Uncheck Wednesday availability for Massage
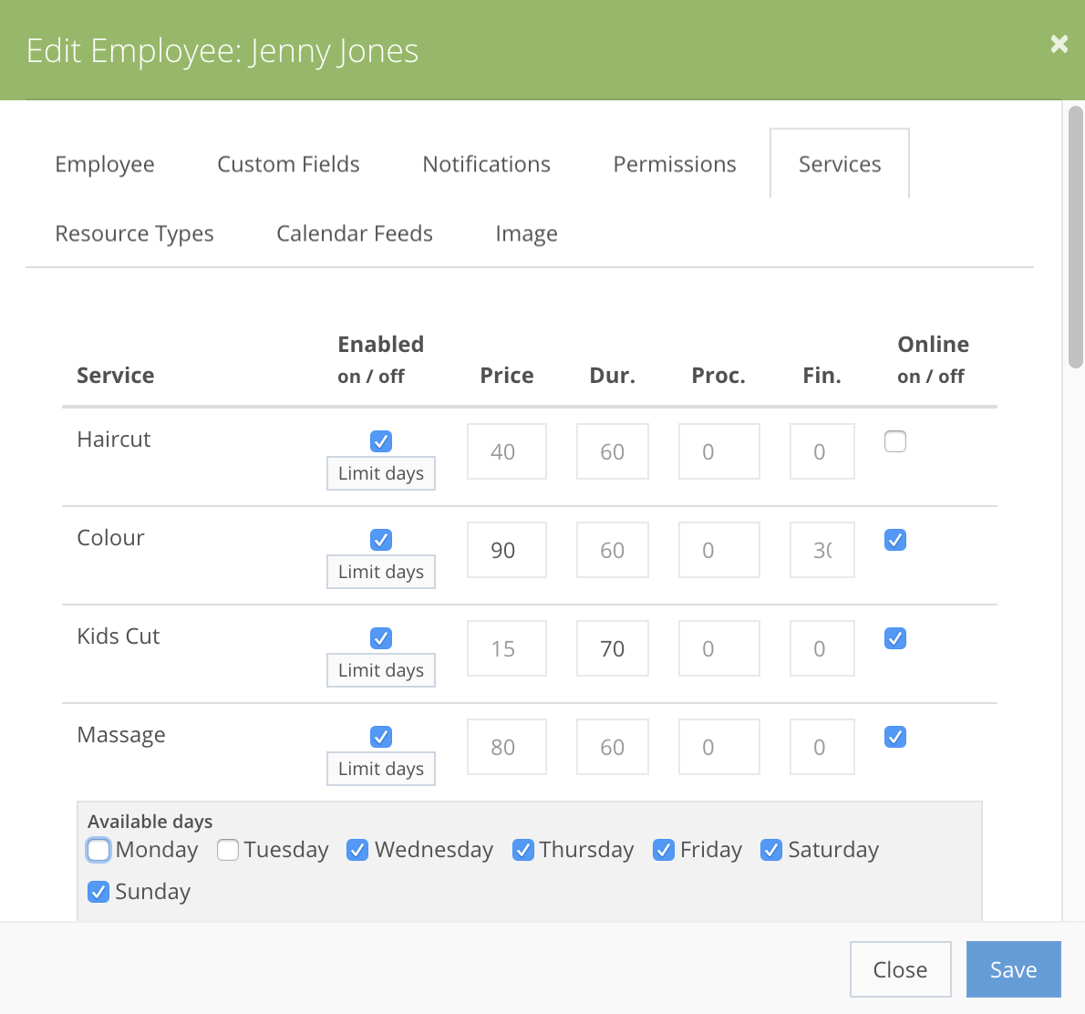 (x=356, y=849)
